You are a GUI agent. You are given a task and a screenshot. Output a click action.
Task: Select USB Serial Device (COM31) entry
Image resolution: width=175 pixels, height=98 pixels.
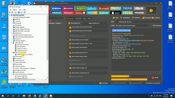[x=25, y=54]
